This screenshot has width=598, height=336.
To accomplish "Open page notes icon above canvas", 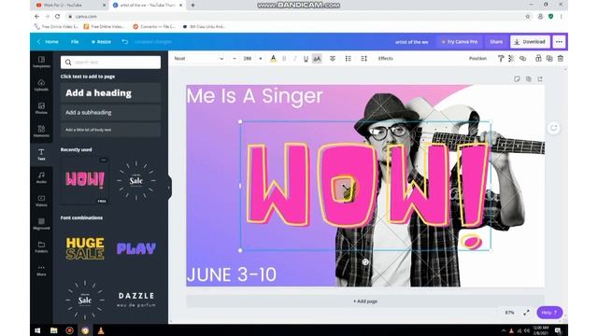I will coord(517,78).
